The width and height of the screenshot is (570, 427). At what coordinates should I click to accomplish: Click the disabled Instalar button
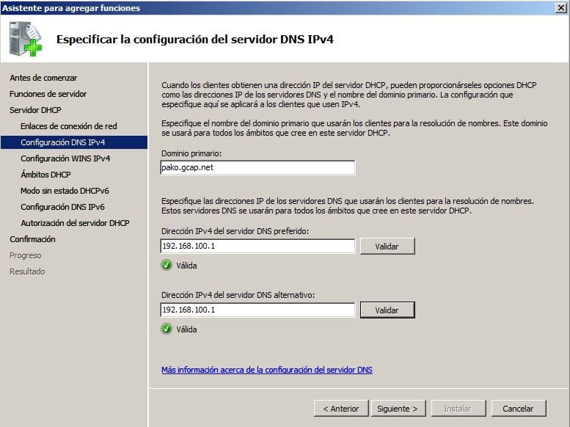coord(458,409)
